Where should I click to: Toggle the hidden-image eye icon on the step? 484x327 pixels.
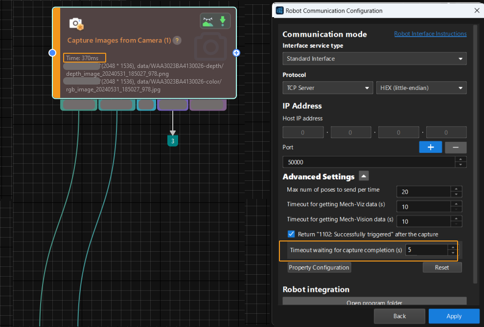click(x=208, y=22)
